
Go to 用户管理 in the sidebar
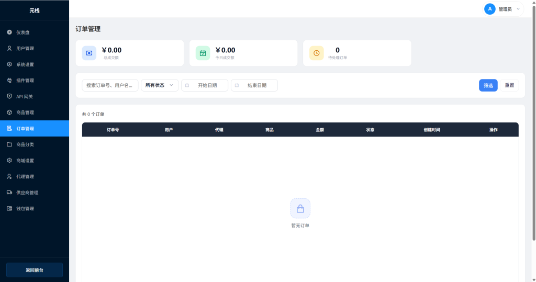tap(35, 48)
